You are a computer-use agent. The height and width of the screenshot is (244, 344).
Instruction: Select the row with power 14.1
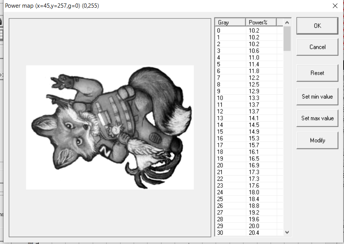pos(249,118)
